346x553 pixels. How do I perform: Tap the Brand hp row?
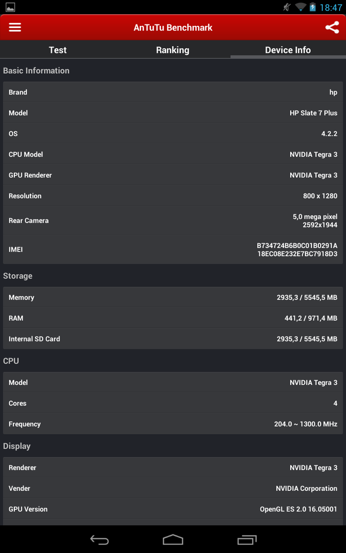[173, 92]
